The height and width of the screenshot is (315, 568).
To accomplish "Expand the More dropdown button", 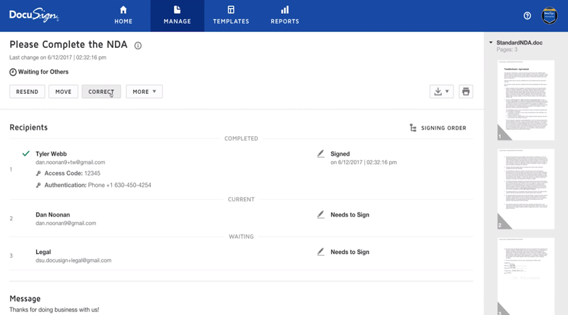I will point(144,91).
